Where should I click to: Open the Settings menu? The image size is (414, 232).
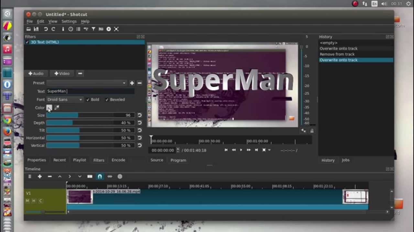pyautogui.click(x=69, y=21)
